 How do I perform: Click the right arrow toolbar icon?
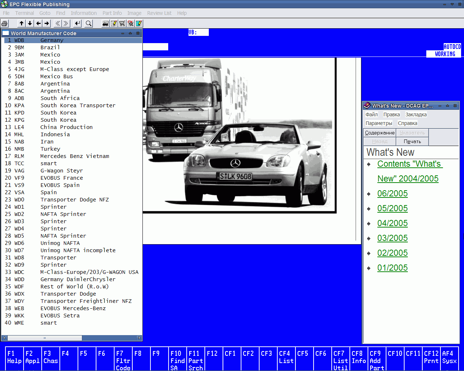47,24
